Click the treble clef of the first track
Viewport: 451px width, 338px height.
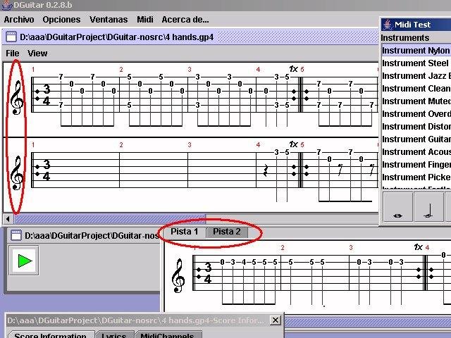click(16, 98)
